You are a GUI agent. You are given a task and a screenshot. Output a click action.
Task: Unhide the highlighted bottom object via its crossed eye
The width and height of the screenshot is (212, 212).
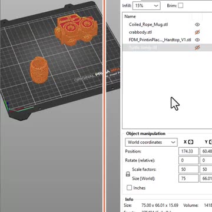click(x=197, y=48)
